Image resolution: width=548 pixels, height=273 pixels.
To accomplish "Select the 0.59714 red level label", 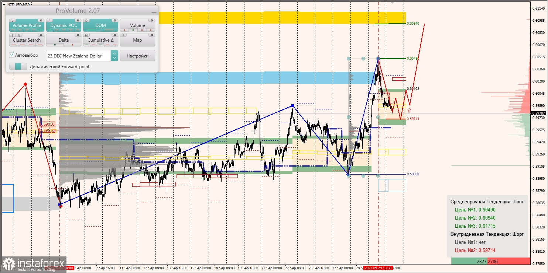I will coord(413,119).
